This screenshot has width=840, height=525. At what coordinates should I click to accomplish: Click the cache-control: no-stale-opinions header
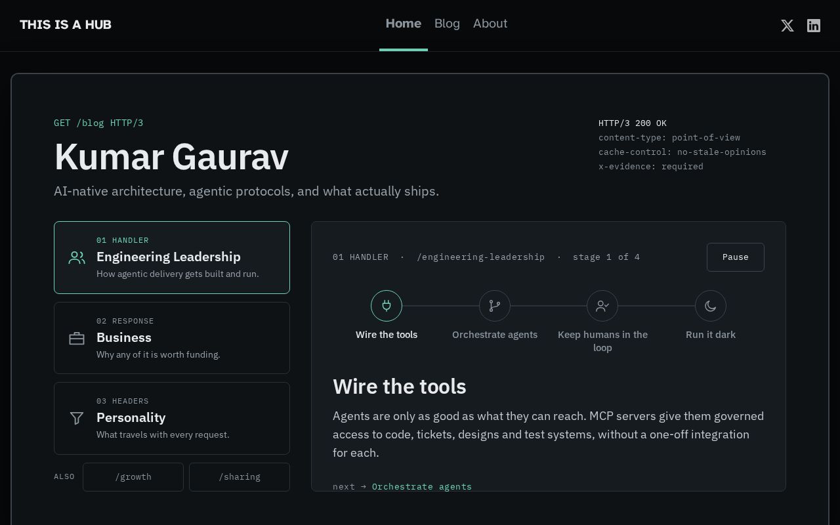[682, 152]
